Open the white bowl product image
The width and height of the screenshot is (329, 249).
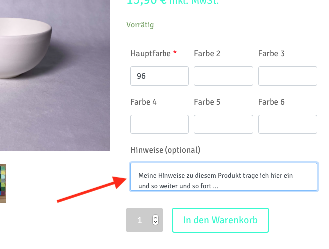pos(55,75)
